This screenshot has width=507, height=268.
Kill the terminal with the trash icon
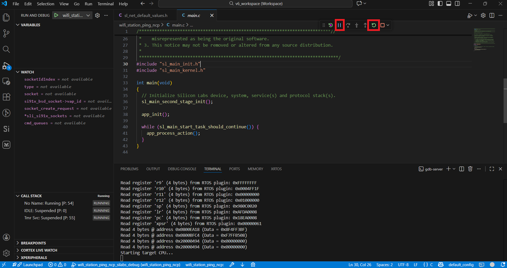470,169
